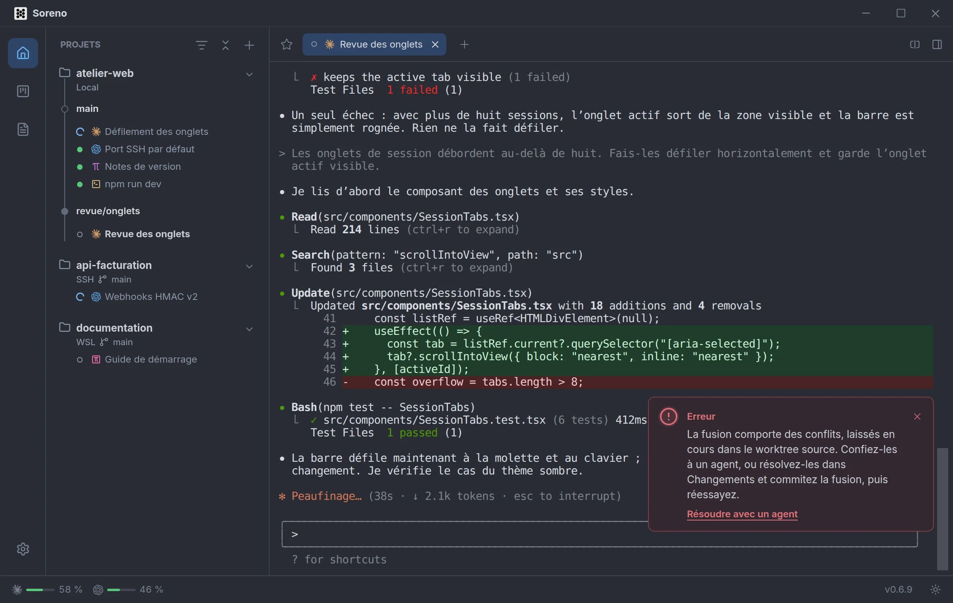This screenshot has height=603, width=953.
Task: Collapse all projects icon
Action: pyautogui.click(x=226, y=45)
